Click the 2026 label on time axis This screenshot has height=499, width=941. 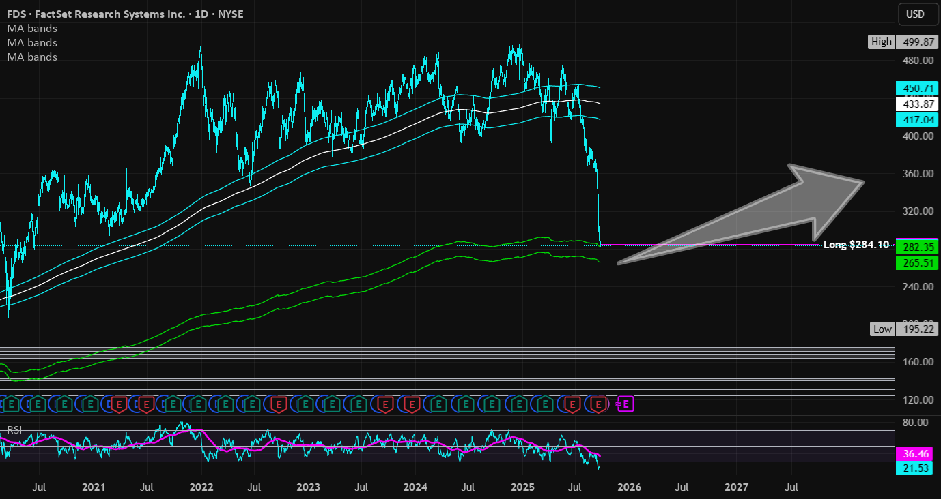tap(629, 487)
